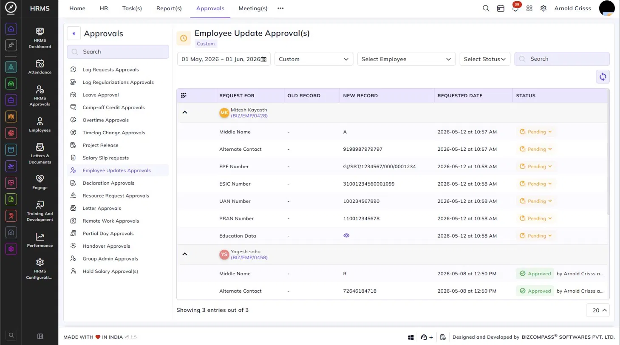Open date range 01 May - 01 Jun picker
This screenshot has width=620, height=345.
tap(224, 59)
